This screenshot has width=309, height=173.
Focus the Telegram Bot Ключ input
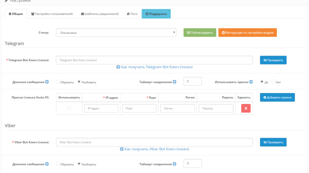point(154,60)
